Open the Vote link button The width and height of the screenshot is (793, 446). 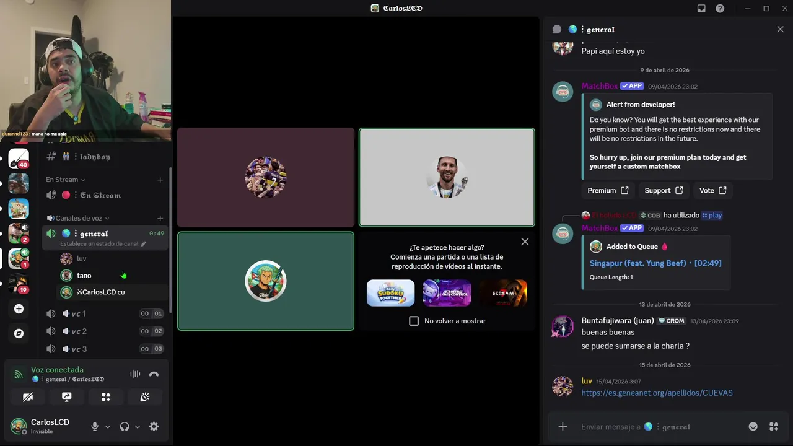712,190
